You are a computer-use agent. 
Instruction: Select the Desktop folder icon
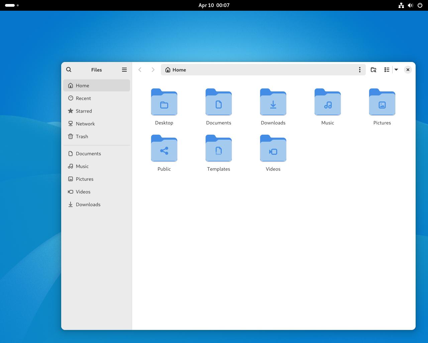pyautogui.click(x=164, y=102)
